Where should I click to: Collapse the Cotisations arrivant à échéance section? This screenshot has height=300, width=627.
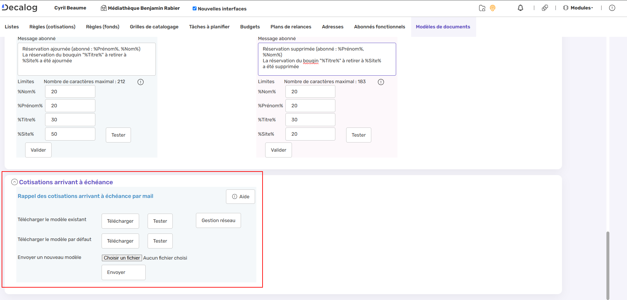14,182
